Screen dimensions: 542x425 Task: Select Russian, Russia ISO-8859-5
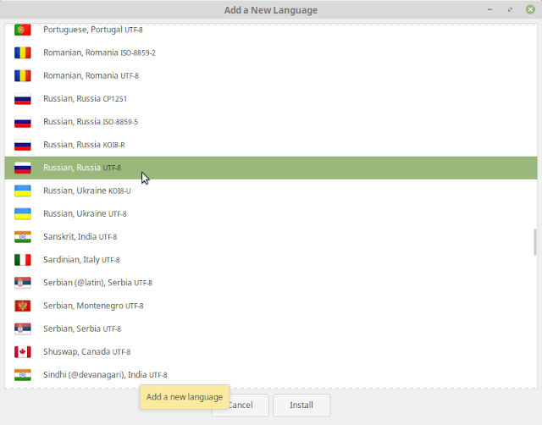pos(271,122)
